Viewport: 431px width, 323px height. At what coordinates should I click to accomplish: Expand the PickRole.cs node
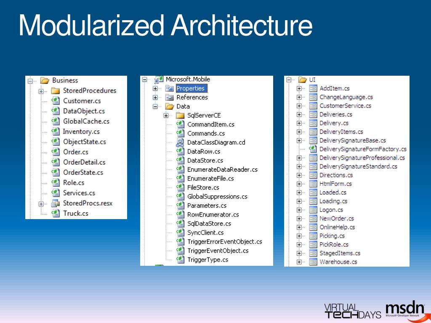click(299, 245)
